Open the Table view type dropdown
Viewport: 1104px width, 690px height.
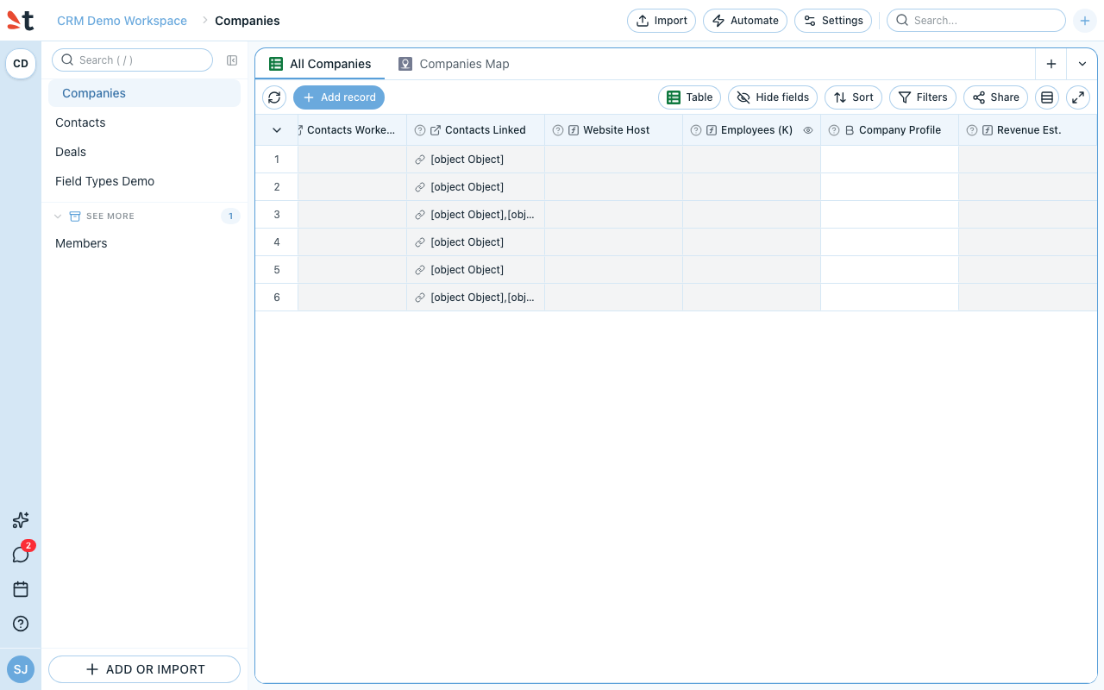(x=689, y=97)
